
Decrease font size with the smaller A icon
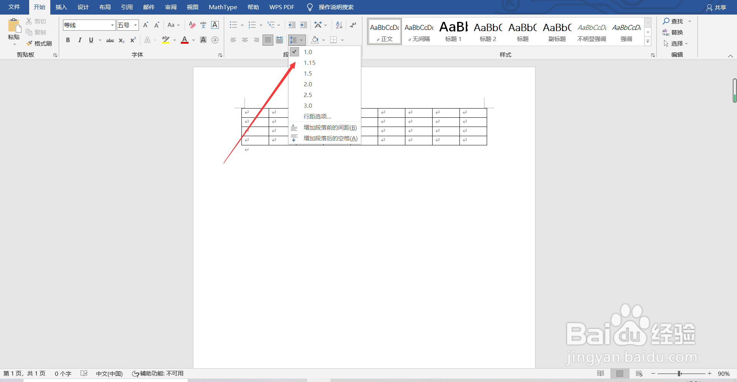click(x=157, y=25)
